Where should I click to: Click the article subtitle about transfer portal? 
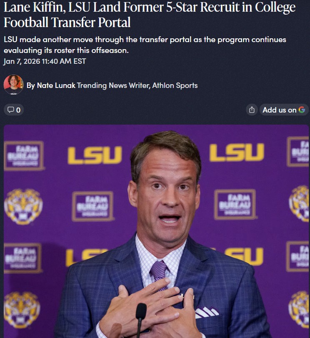tap(145, 45)
